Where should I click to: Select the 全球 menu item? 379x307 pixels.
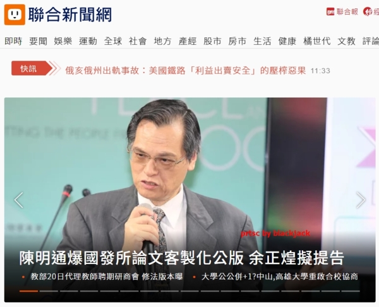(113, 41)
